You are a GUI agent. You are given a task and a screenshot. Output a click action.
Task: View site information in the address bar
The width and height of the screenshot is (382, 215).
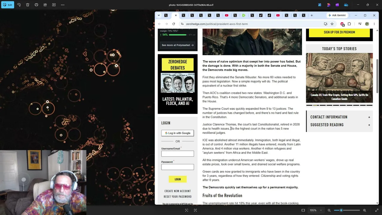pyautogui.click(x=182, y=24)
